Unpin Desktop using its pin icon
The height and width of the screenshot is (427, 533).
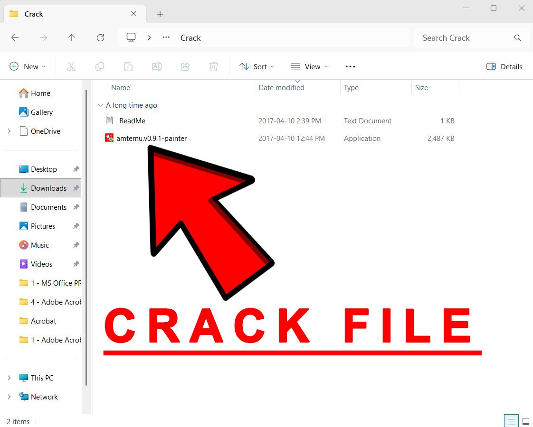[76, 169]
